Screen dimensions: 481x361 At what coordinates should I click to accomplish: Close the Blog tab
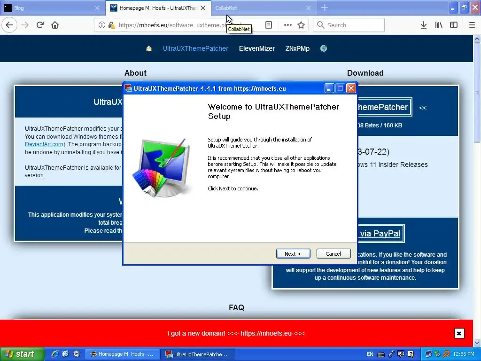(97, 8)
